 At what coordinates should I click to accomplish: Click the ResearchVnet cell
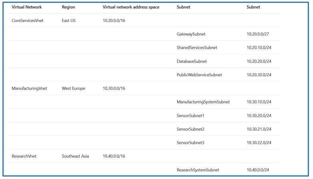[24, 157]
